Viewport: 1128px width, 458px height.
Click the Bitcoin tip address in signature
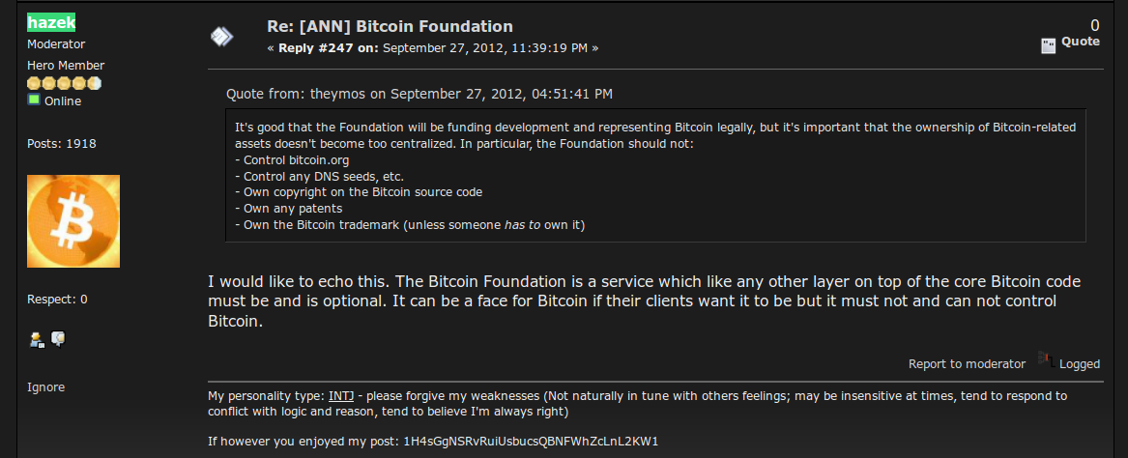[x=531, y=441]
